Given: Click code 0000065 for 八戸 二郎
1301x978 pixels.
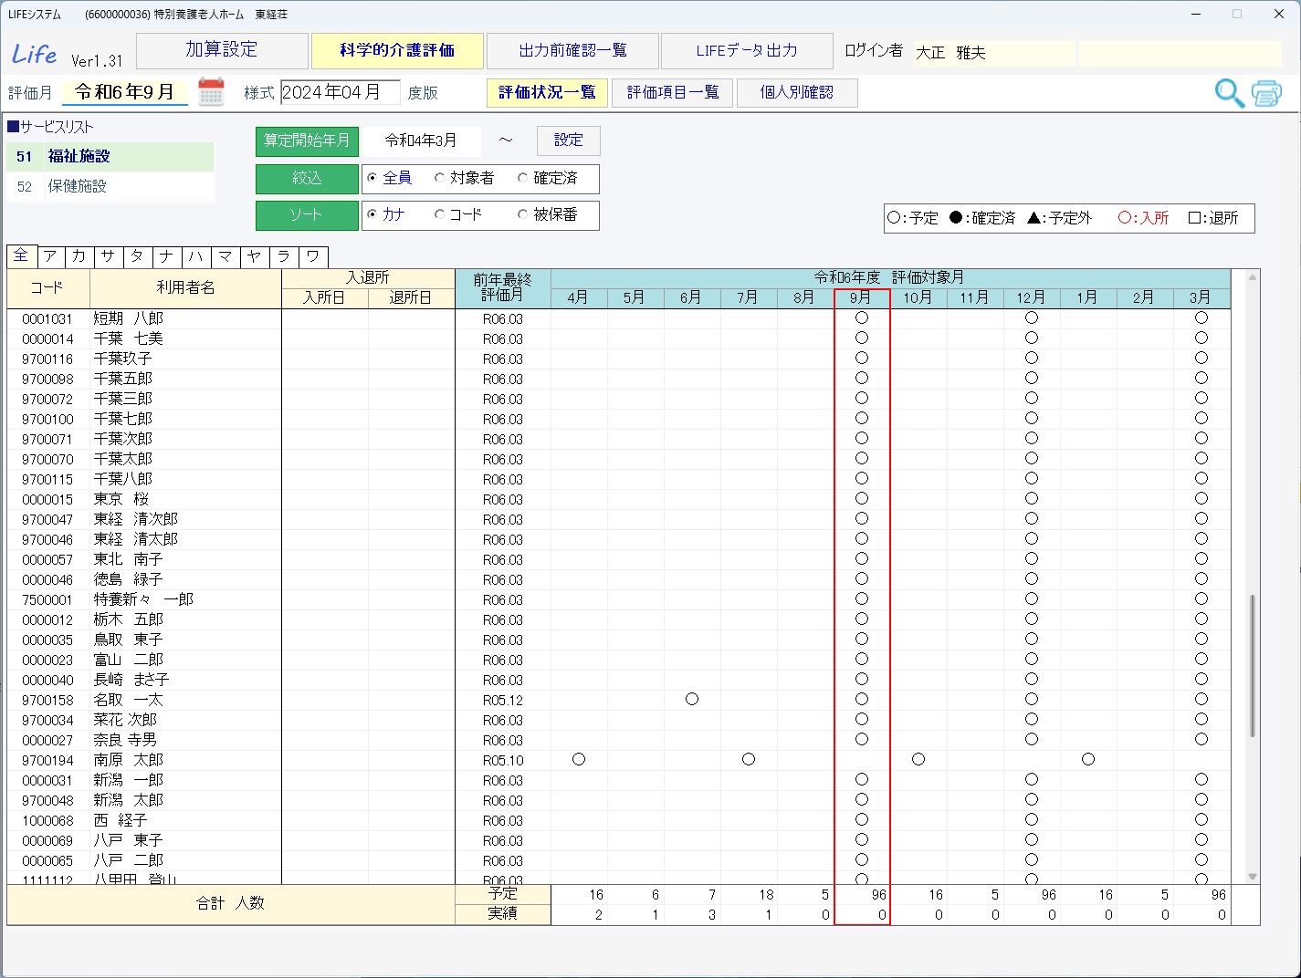Looking at the screenshot, I should (47, 860).
